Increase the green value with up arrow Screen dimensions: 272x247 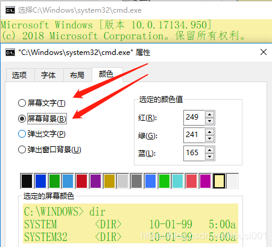pyautogui.click(x=210, y=132)
